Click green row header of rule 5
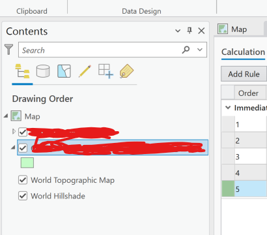Image resolution: width=267 pixels, height=235 pixels. click(x=228, y=189)
